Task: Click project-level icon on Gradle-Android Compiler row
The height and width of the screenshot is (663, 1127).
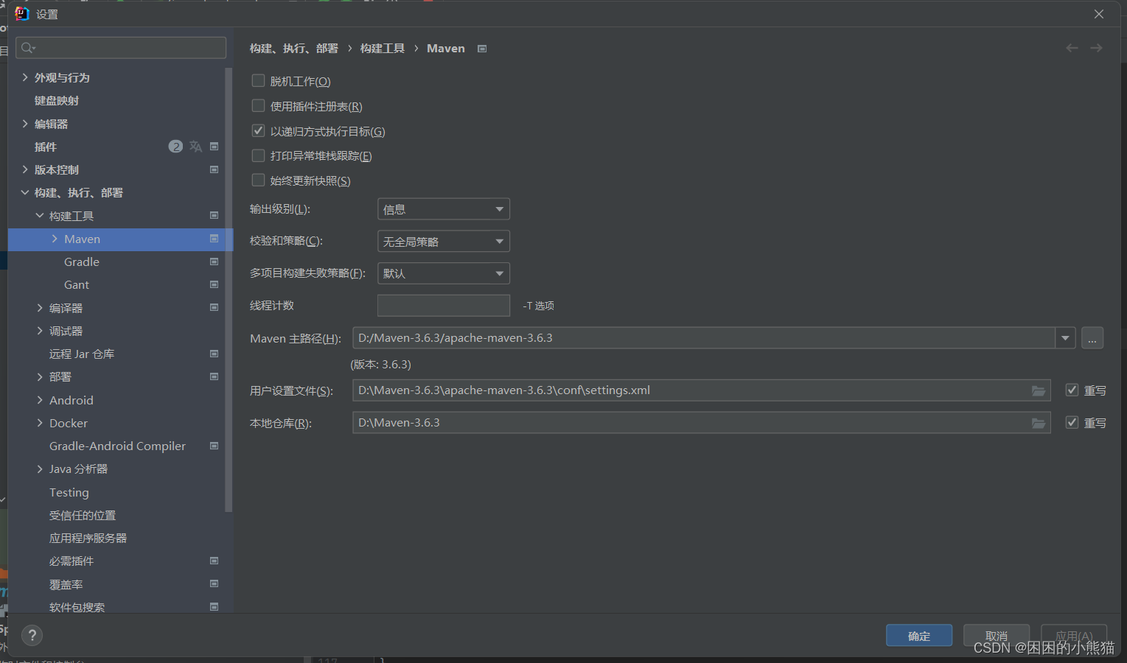Action: pyautogui.click(x=214, y=446)
